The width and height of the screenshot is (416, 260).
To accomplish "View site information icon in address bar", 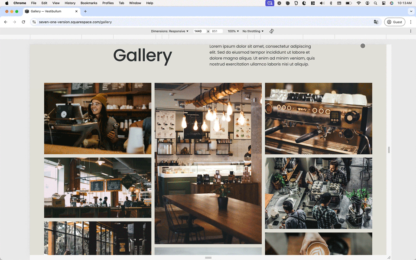I will pos(34,22).
